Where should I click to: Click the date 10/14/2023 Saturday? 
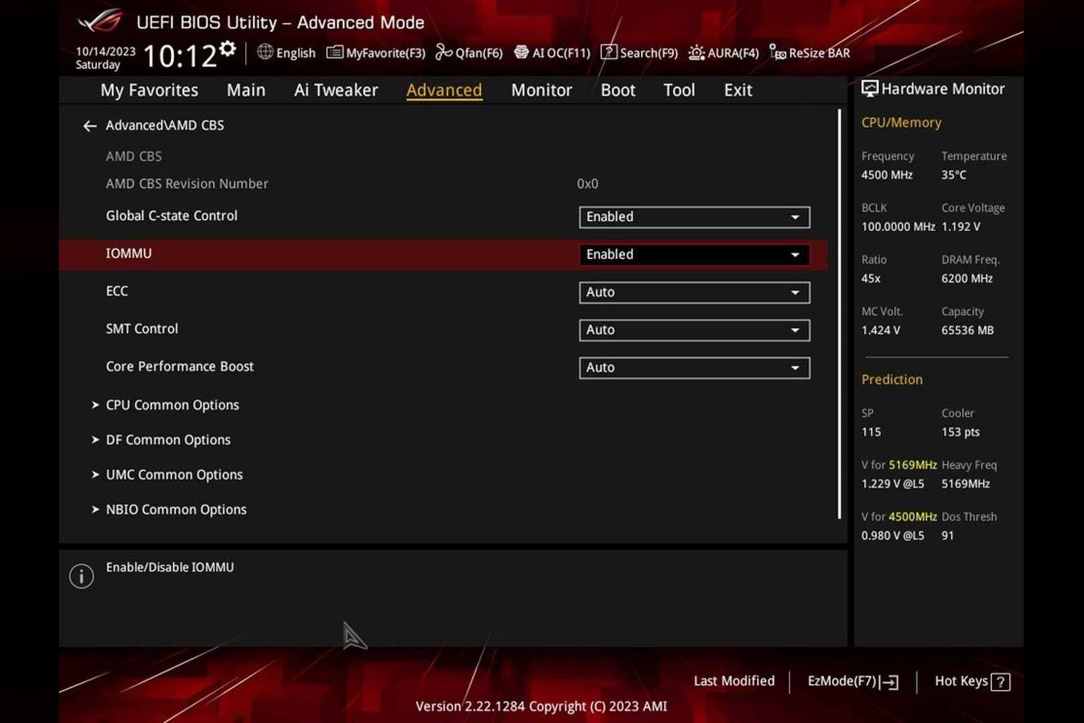pyautogui.click(x=106, y=58)
